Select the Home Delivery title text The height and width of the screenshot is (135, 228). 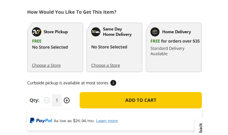coord(177,32)
